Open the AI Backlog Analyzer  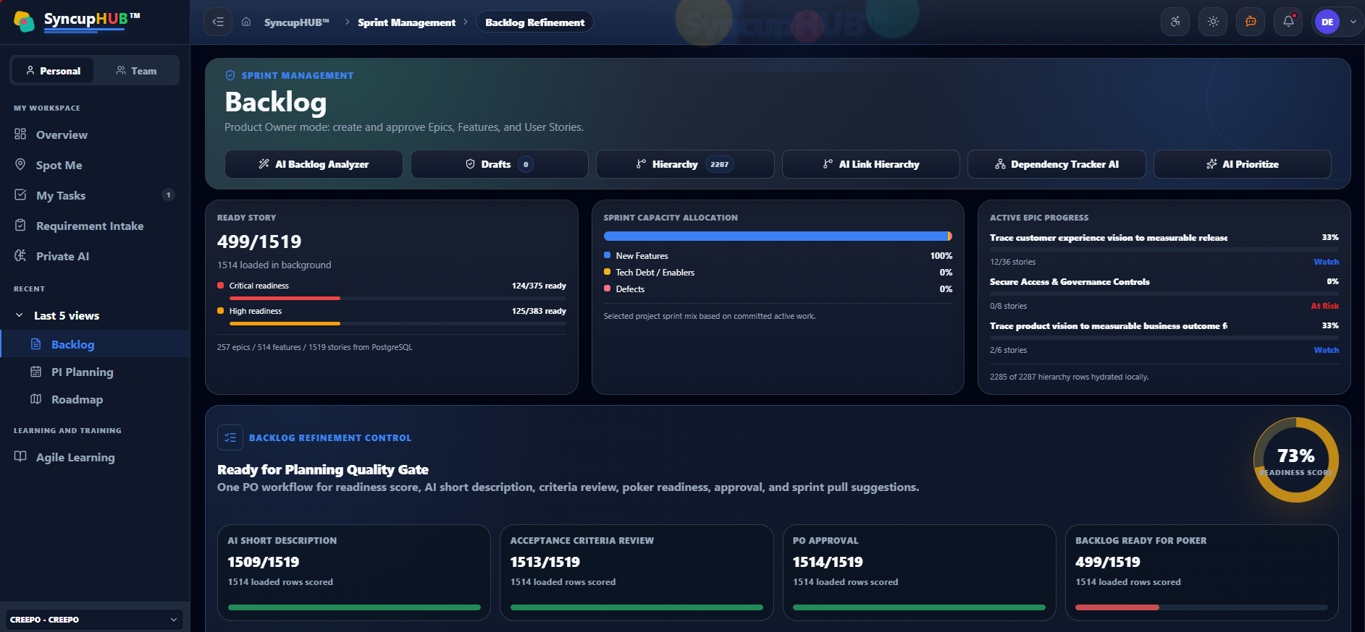point(314,164)
